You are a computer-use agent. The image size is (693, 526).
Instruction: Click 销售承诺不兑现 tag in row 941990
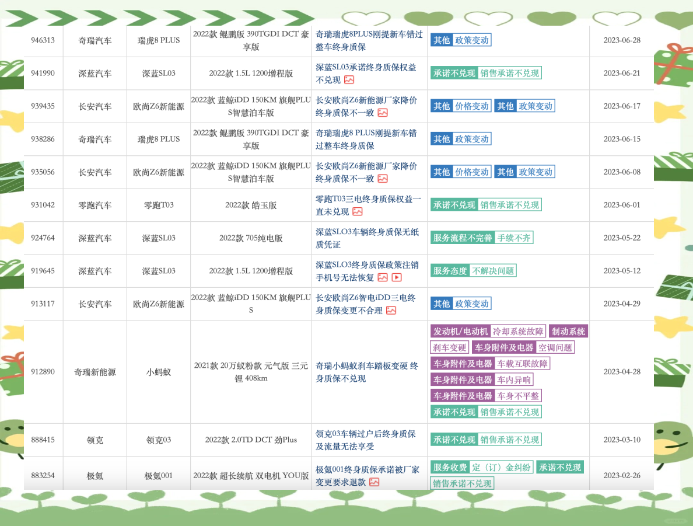click(x=510, y=73)
